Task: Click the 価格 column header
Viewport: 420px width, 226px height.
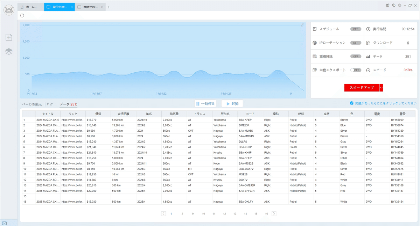Action: (x=98, y=114)
